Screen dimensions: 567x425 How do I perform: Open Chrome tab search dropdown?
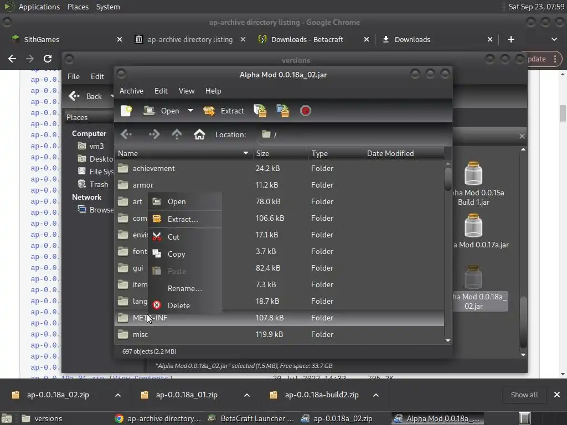554,39
